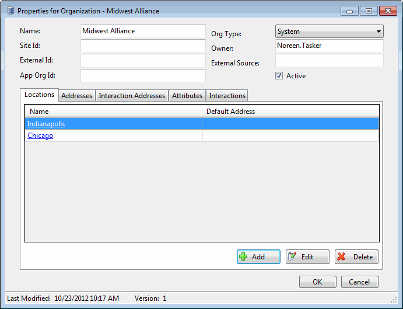Screen dimensions: 403x309
Task: Select the Locations tab
Action: (x=40, y=95)
